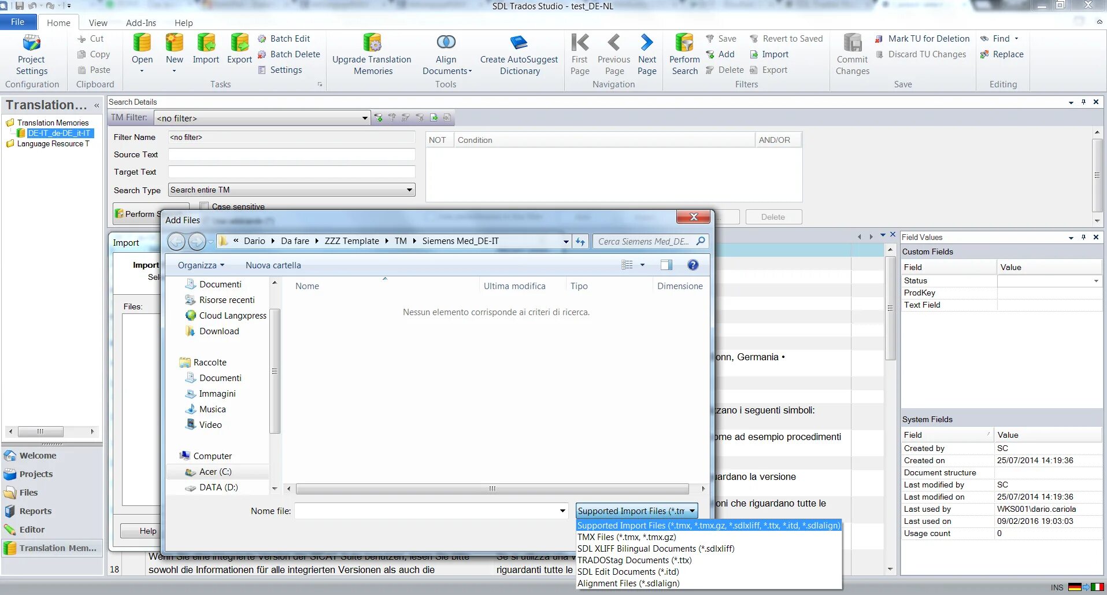Click the Export task icon in Tasks group

(239, 49)
